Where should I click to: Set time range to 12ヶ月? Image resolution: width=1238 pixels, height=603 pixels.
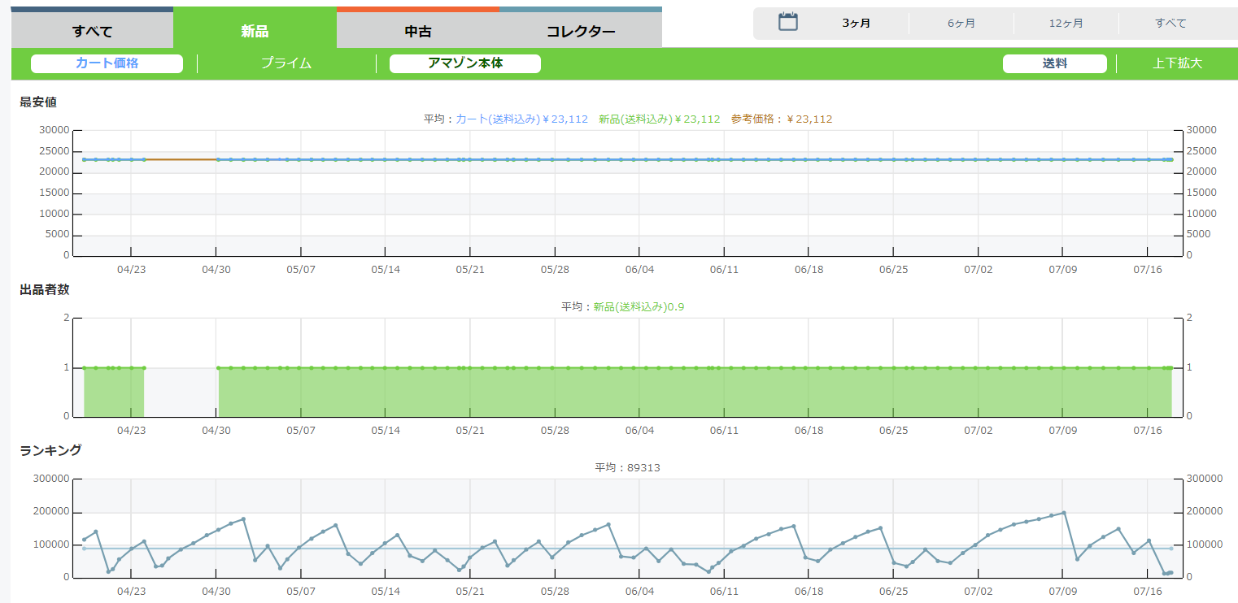pyautogui.click(x=1066, y=24)
